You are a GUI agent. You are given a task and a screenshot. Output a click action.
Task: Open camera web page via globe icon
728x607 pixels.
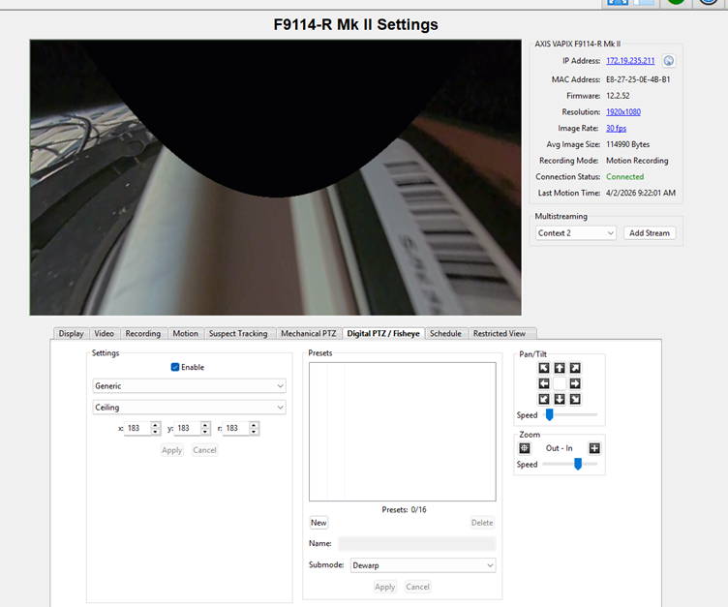(668, 61)
